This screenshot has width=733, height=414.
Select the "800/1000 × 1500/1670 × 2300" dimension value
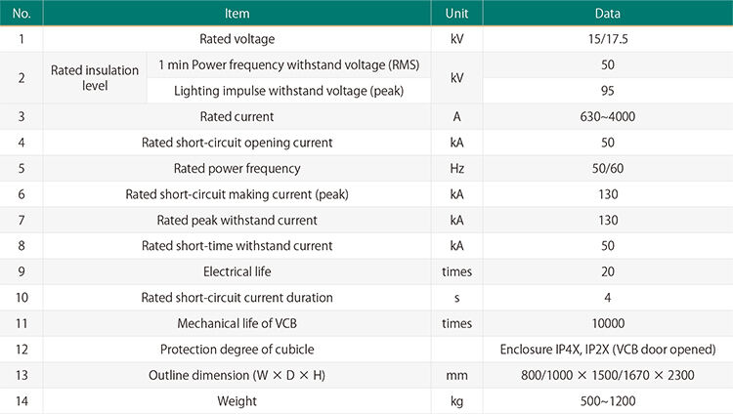point(607,375)
